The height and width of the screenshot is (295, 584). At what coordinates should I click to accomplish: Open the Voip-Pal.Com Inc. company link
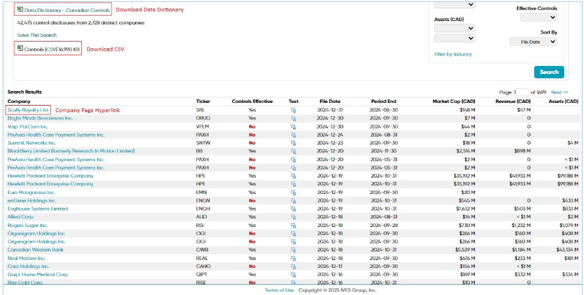(28, 127)
